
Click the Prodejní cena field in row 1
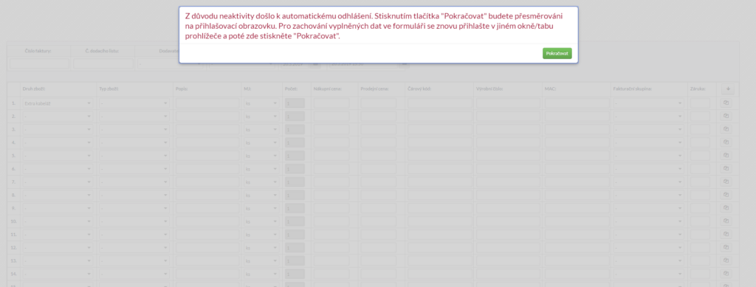pyautogui.click(x=379, y=103)
